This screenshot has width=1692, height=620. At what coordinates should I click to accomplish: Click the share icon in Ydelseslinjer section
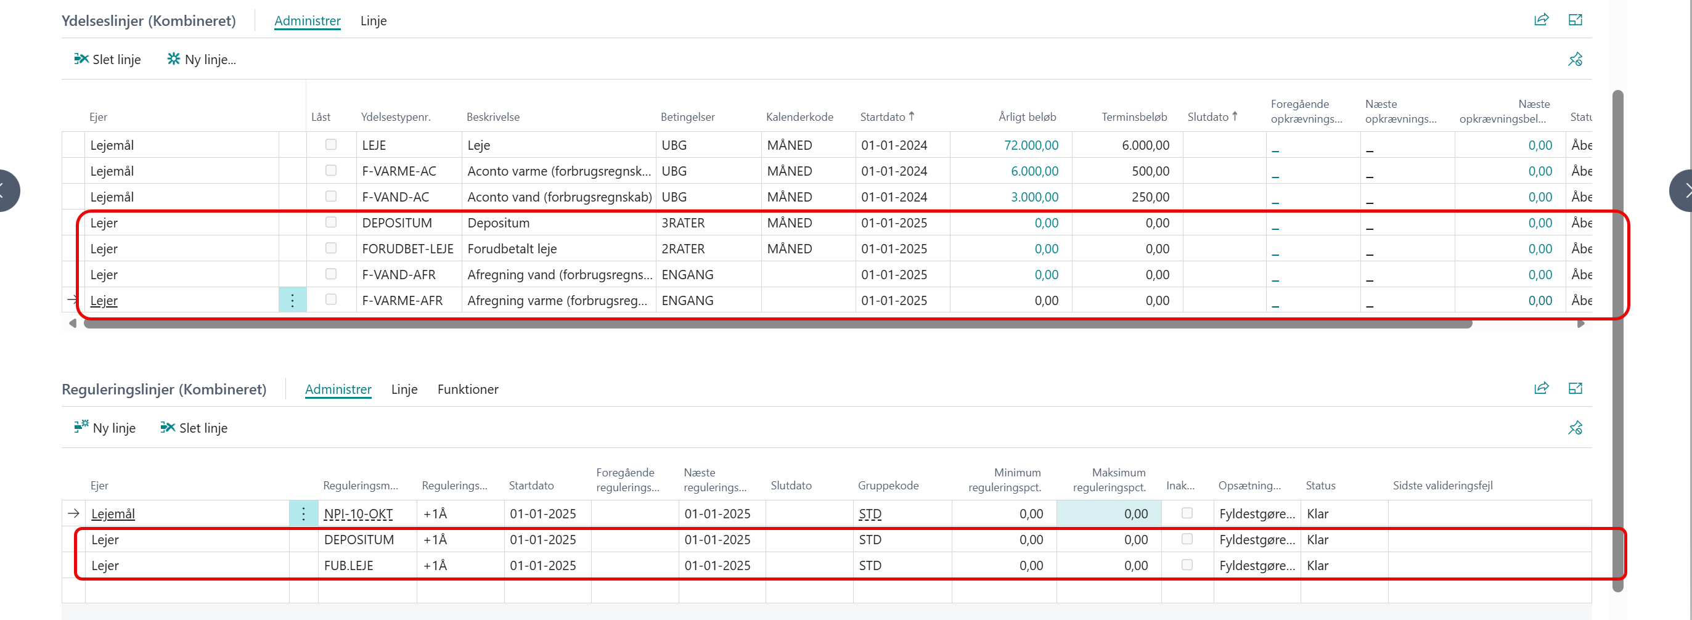(1541, 20)
